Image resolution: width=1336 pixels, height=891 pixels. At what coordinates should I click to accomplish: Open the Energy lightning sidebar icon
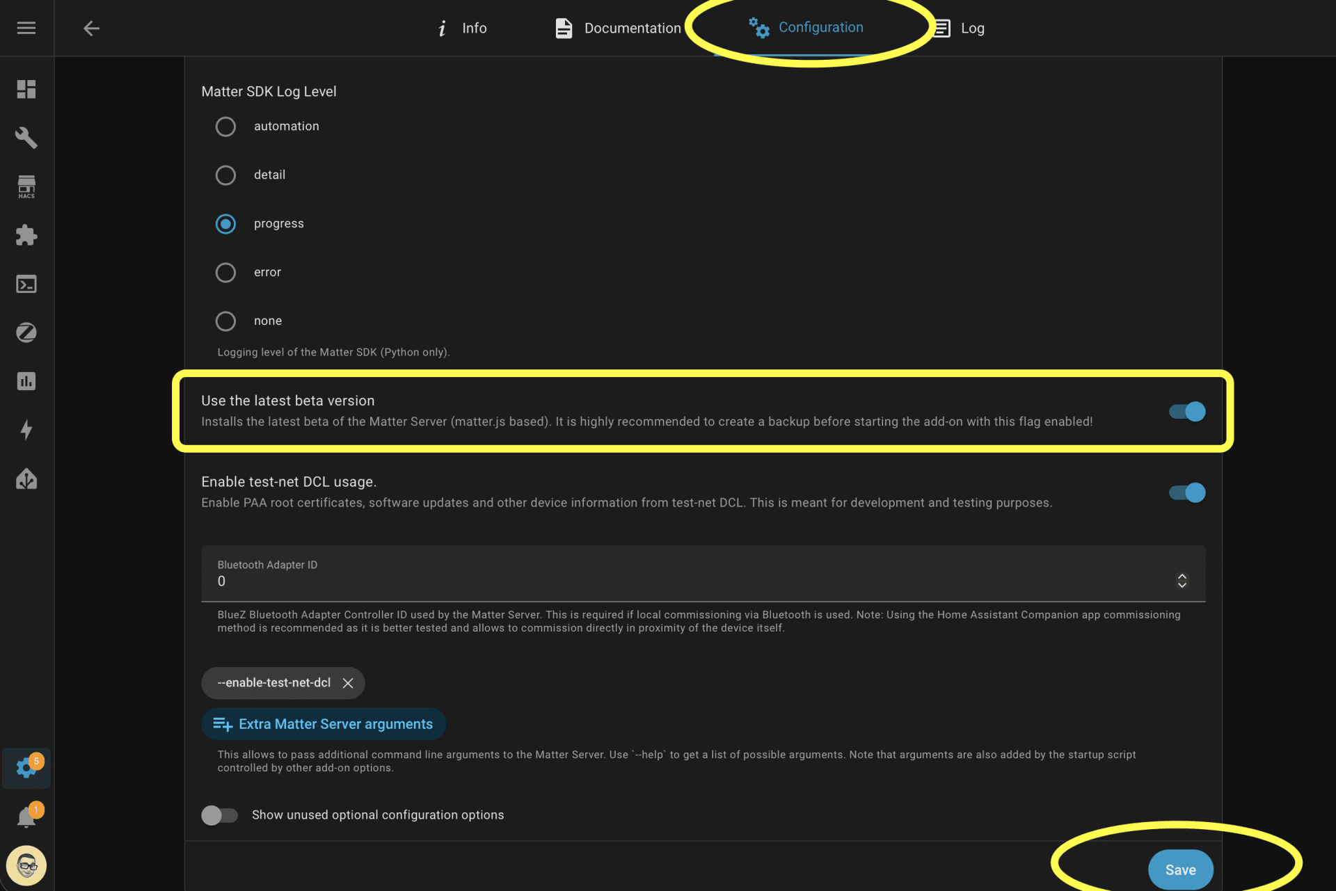(x=26, y=430)
